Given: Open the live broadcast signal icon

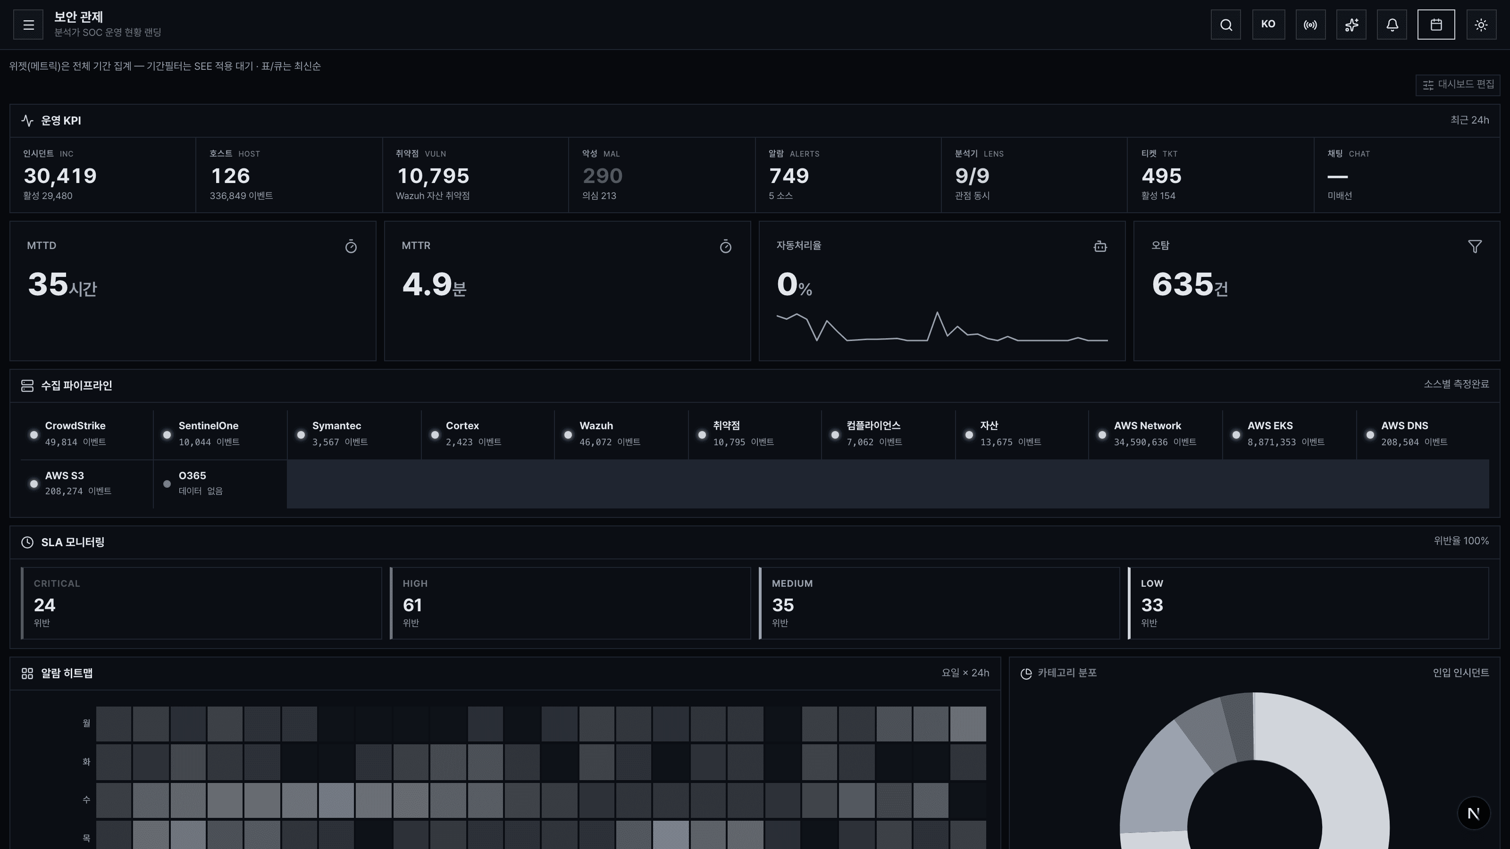Looking at the screenshot, I should pos(1310,25).
